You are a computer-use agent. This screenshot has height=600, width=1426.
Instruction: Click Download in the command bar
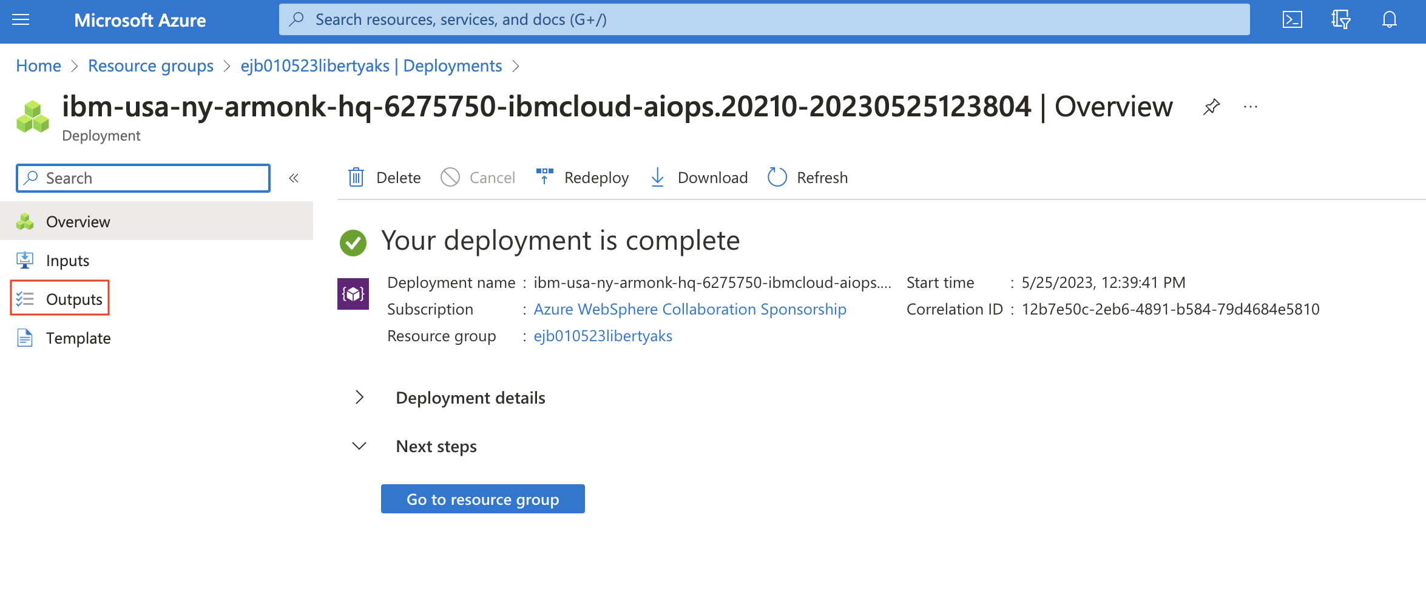699,178
